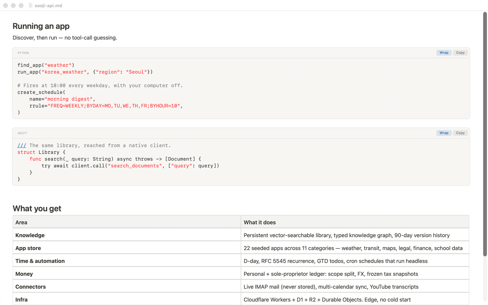Click the name="morning digest" code line

(62, 99)
